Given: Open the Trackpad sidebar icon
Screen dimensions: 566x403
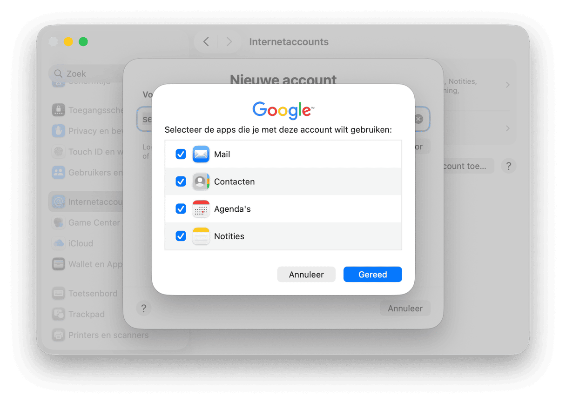Looking at the screenshot, I should click(x=58, y=314).
